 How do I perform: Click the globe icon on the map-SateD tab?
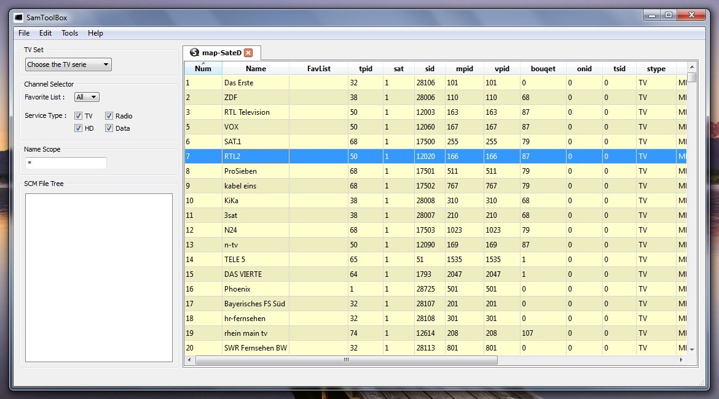click(x=194, y=53)
